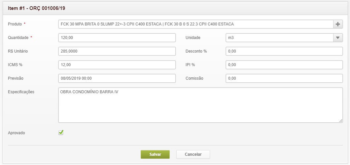Grab the Especificações textarea resize handle
The width and height of the screenshot is (350, 165).
coord(341,121)
